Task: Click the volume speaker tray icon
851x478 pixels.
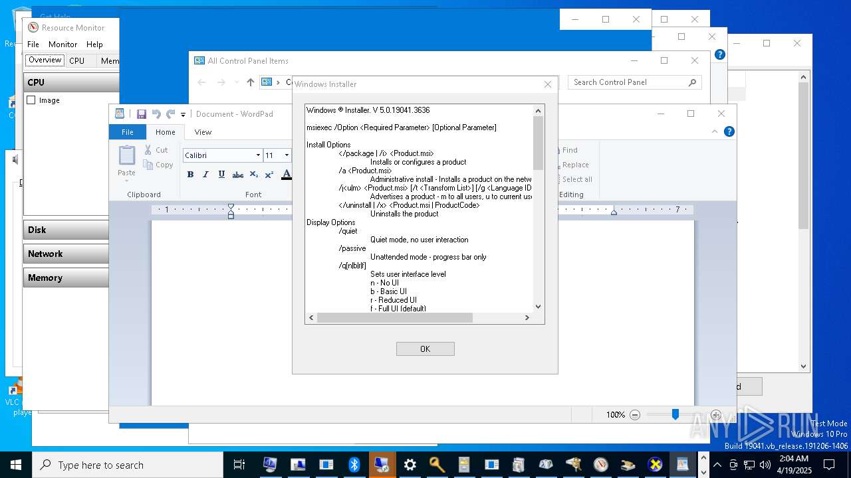Action: click(765, 465)
